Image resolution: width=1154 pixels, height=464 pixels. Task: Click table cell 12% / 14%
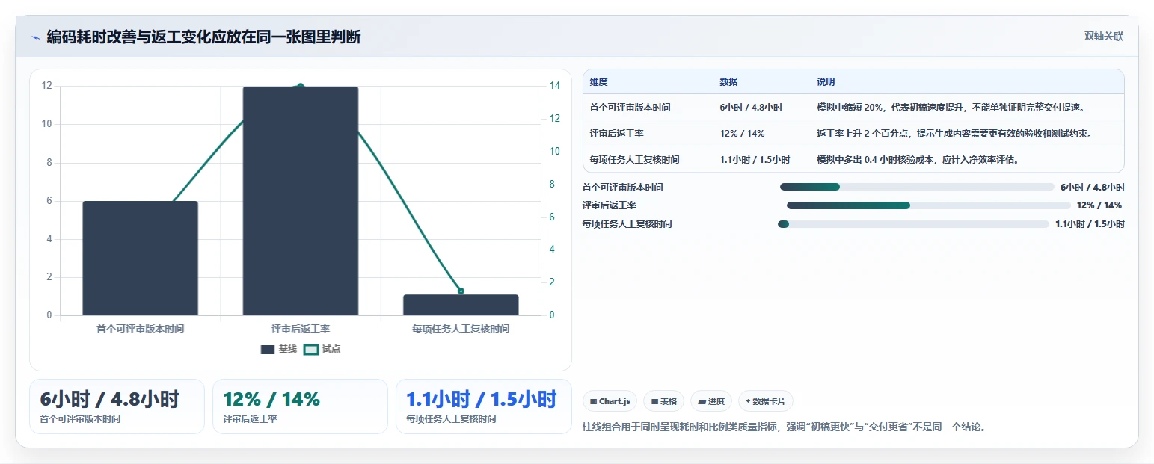point(742,134)
